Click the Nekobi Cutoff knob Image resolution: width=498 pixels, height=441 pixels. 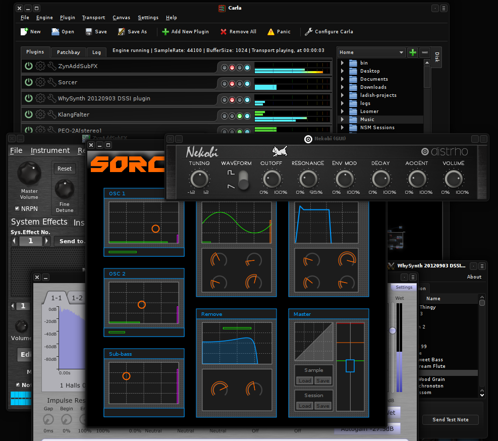[271, 179]
